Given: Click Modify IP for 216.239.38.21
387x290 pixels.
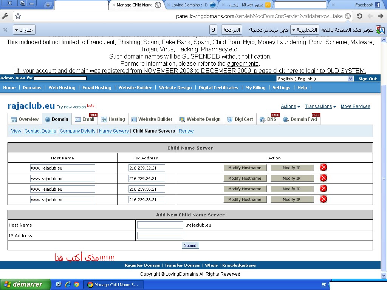Looking at the screenshot, I should point(292,199).
